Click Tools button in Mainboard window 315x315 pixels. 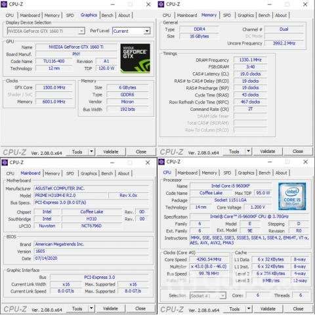coord(77,308)
